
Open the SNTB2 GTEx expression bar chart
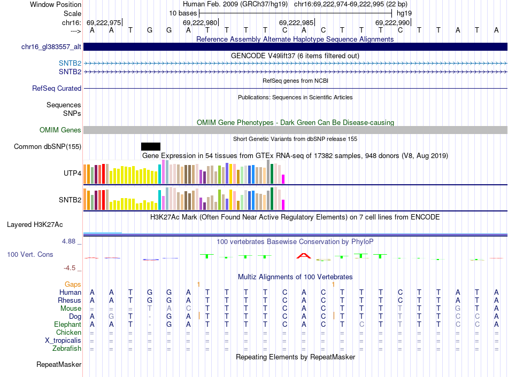(184, 198)
